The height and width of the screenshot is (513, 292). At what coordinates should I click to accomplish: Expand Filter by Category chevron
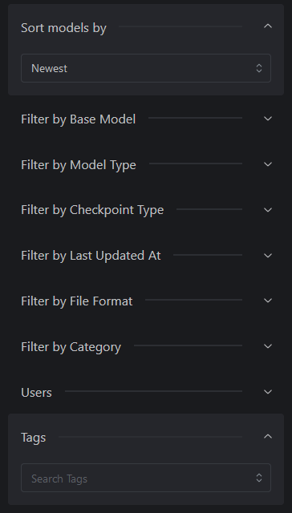pos(268,346)
